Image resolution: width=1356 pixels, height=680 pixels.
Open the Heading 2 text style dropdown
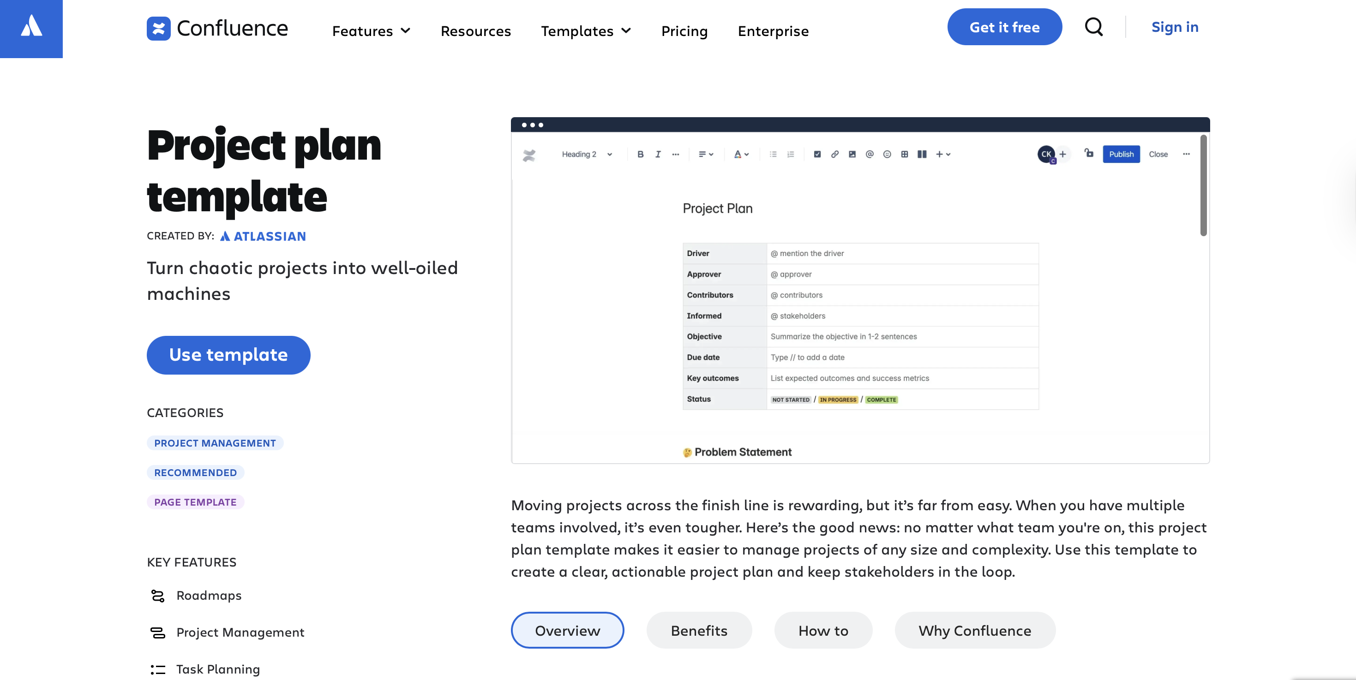587,154
